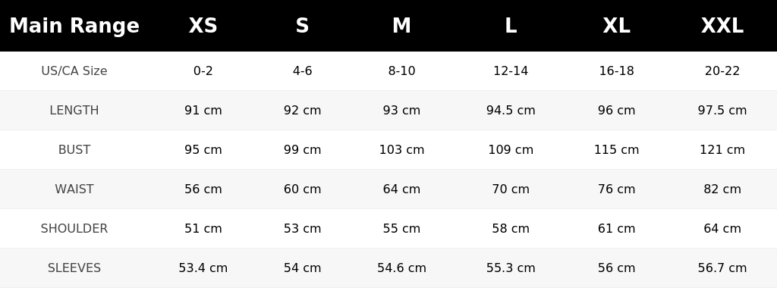Click the BUST row label
The width and height of the screenshot is (777, 288).
pos(74,149)
